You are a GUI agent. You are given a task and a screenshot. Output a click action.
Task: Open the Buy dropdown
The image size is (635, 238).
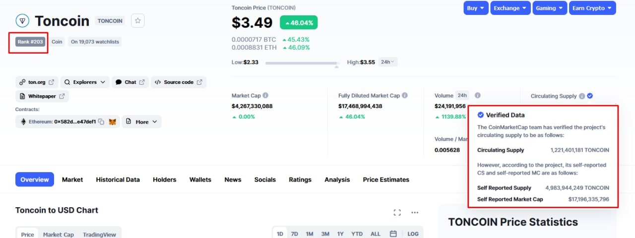tap(476, 8)
